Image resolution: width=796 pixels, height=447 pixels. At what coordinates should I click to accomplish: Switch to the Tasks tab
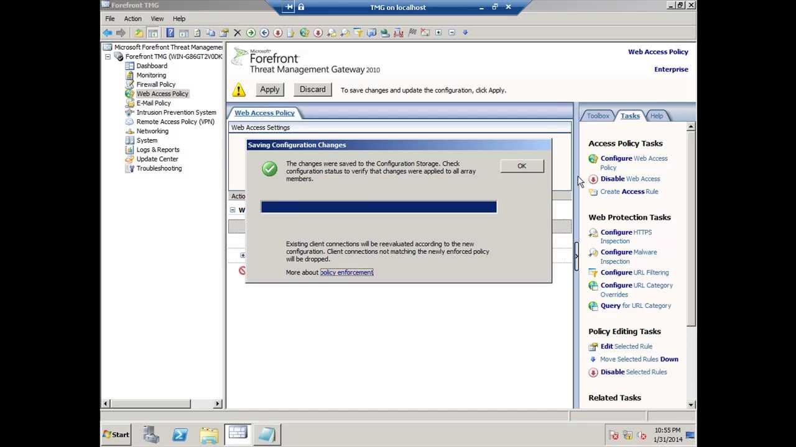pos(630,116)
